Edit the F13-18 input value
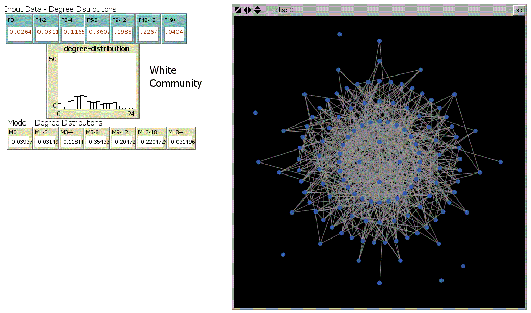The height and width of the screenshot is (313, 531). [148, 32]
